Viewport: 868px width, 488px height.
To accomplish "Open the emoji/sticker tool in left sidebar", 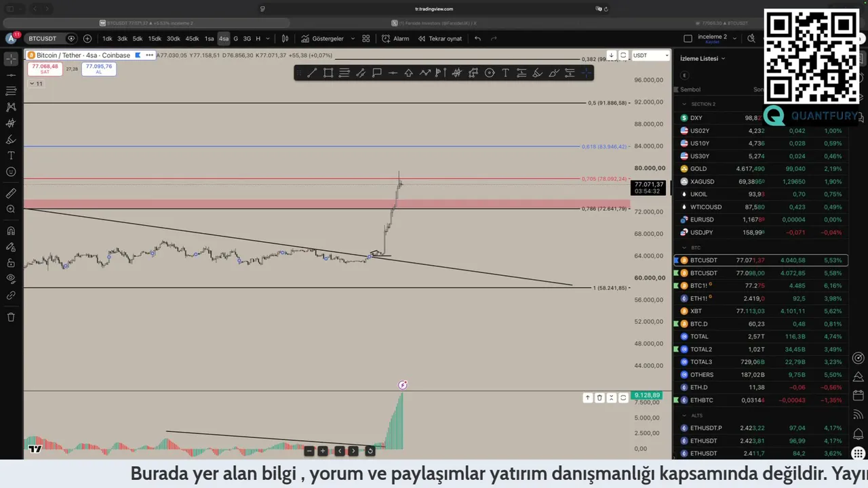I will click(11, 172).
